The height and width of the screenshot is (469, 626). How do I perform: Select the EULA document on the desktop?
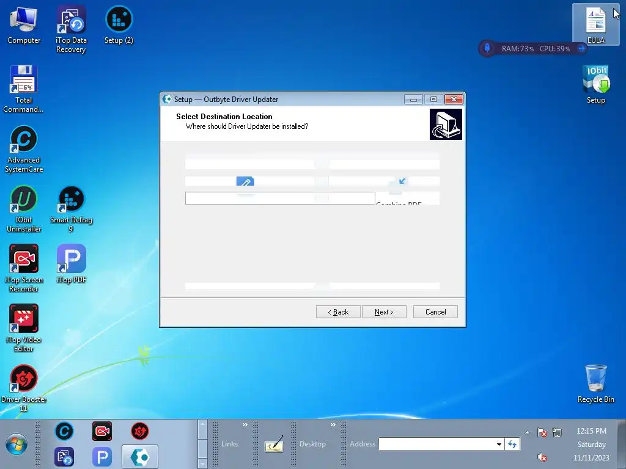click(x=595, y=25)
